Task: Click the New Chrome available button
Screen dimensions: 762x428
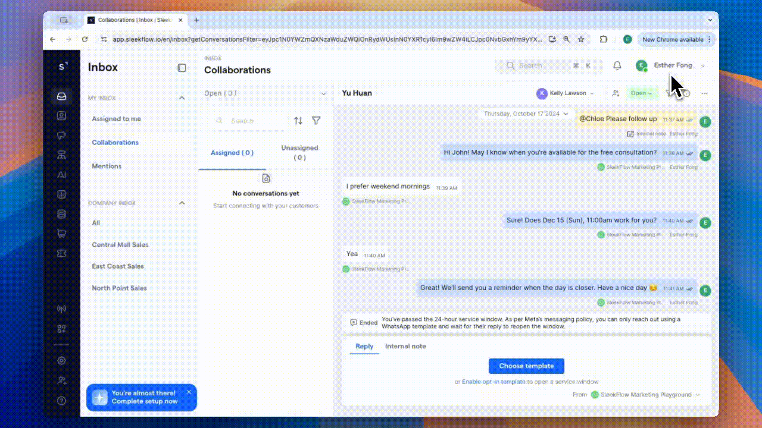Action: coord(672,39)
